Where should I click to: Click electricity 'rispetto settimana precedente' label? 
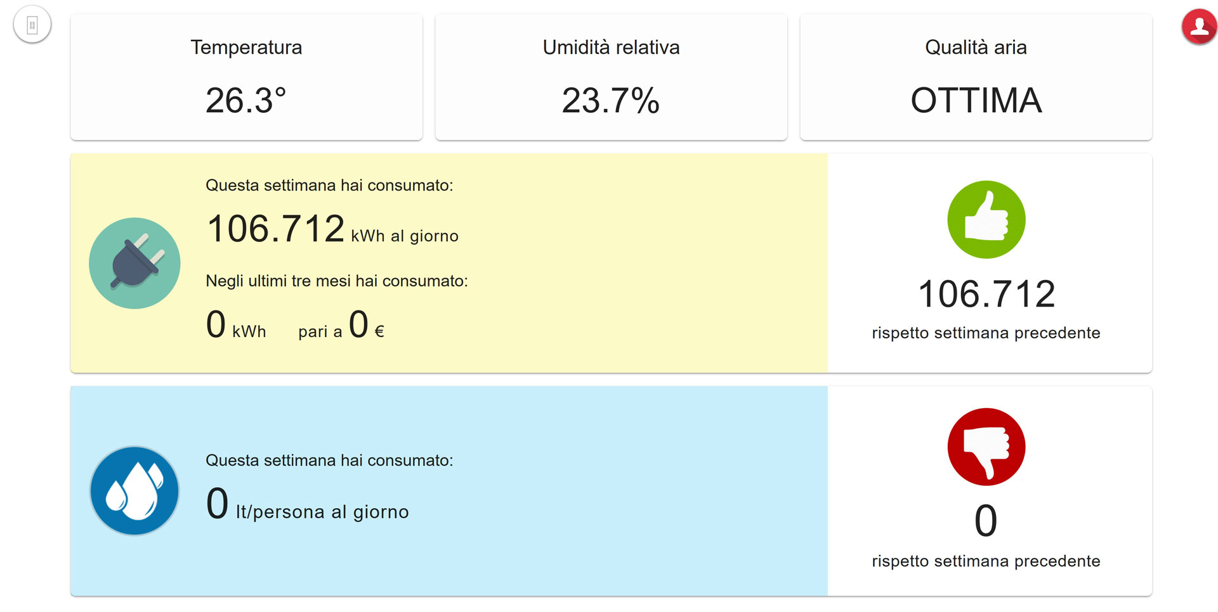(986, 333)
